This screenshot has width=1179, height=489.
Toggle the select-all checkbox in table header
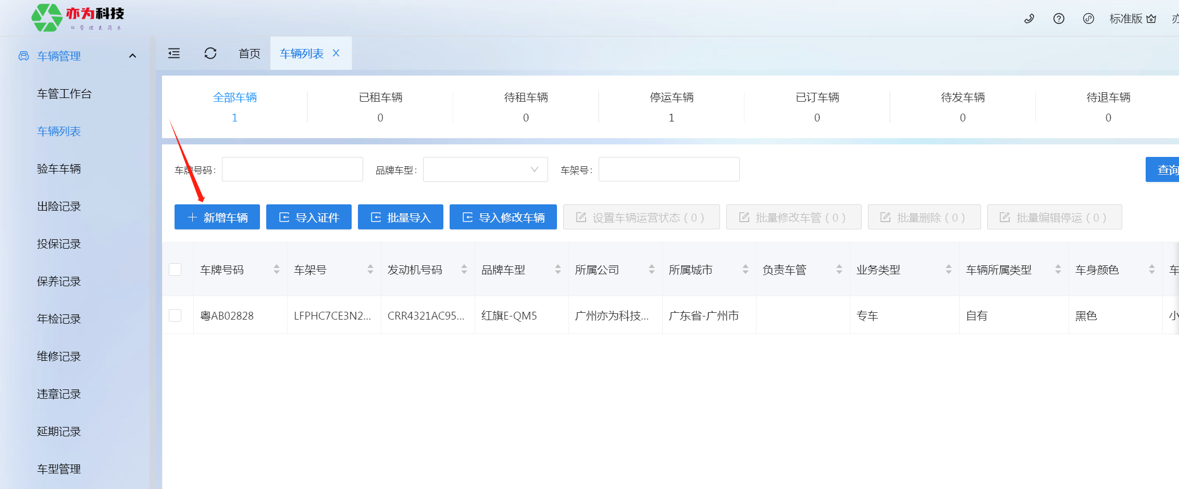[176, 270]
